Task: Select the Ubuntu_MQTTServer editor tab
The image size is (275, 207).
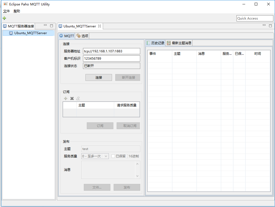Action: (80, 26)
